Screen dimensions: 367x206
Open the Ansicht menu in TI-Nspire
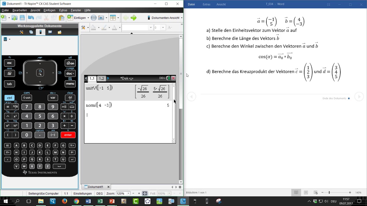tap(35, 10)
